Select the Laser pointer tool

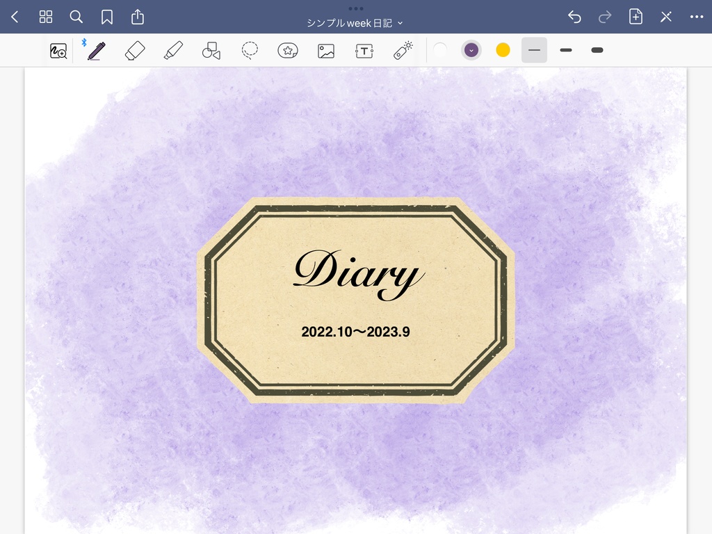(403, 50)
